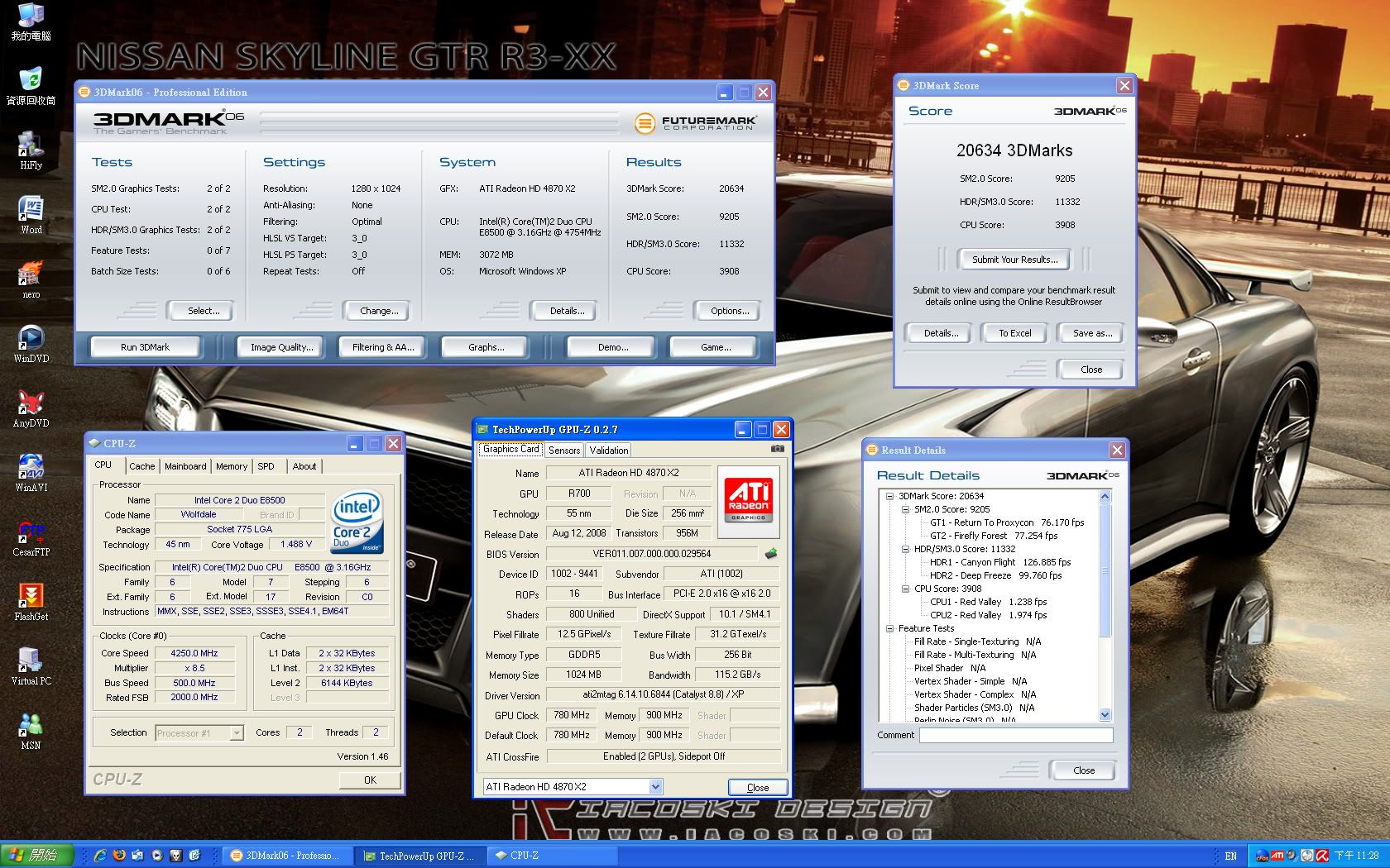Open Filtering & AA... settings
The width and height of the screenshot is (1390, 868).
(x=382, y=347)
